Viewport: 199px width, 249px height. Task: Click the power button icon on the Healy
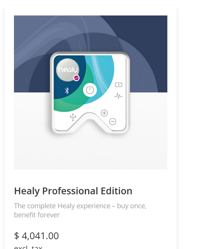[x=90, y=90]
